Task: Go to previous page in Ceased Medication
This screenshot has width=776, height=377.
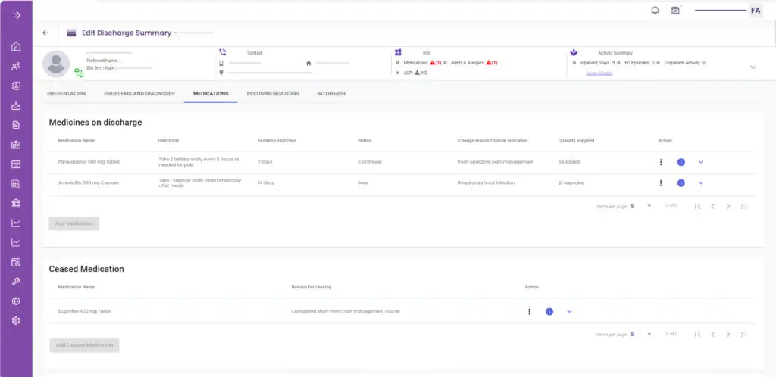Action: 713,335
